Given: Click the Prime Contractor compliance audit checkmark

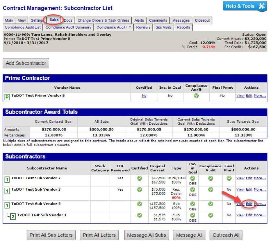Looking at the screenshot, I should 196,96.
